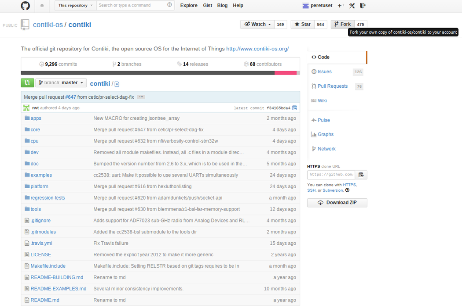
Task: Go to Explore in top navigation
Action: [189, 6]
